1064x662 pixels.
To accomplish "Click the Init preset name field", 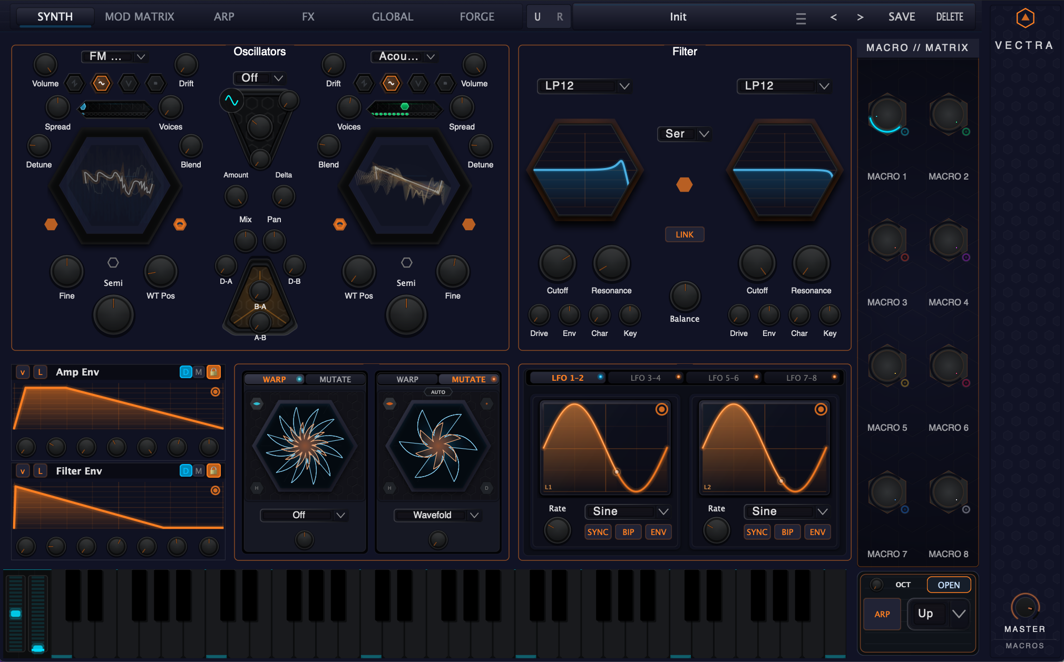I will tap(678, 17).
